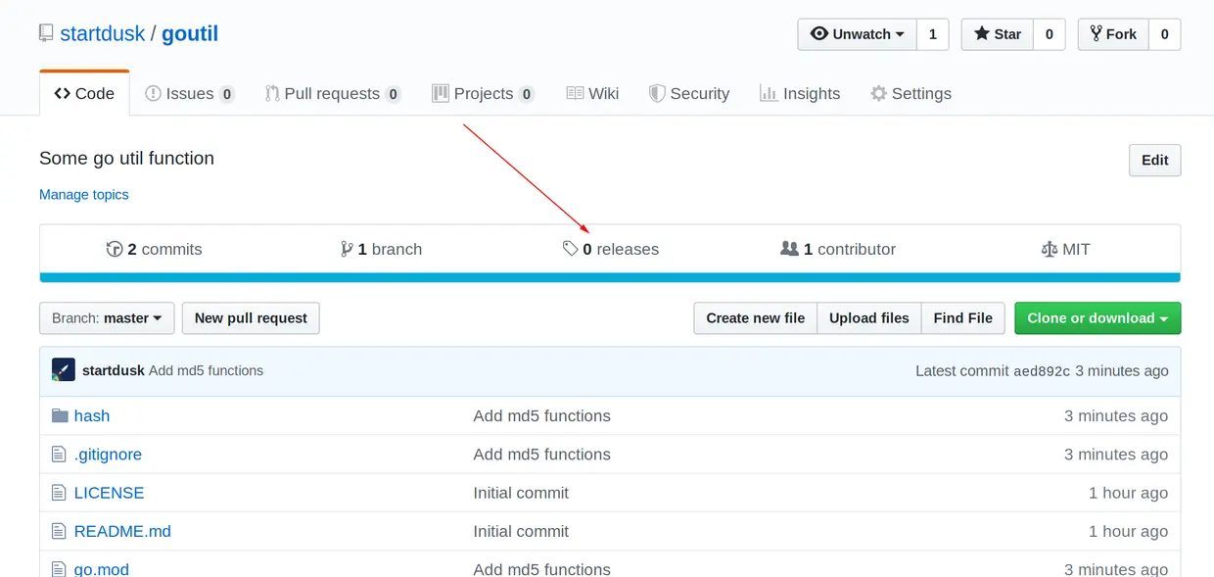The image size is (1214, 577).
Task: Open the 0 releases link
Action: pyautogui.click(x=611, y=249)
